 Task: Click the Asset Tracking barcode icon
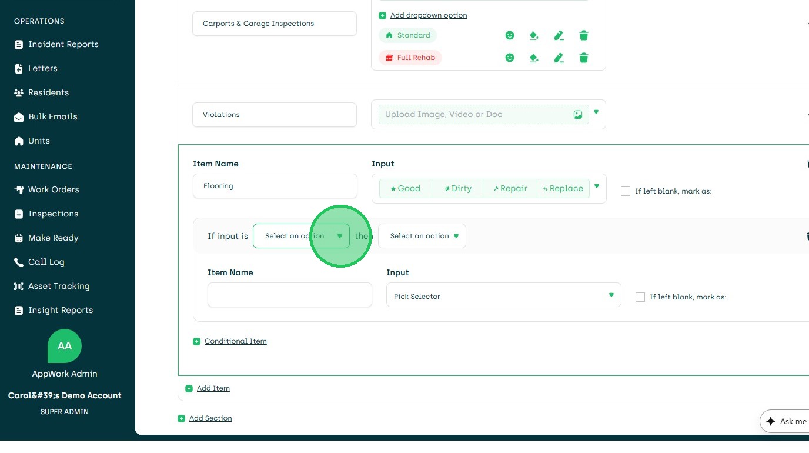pyautogui.click(x=19, y=286)
